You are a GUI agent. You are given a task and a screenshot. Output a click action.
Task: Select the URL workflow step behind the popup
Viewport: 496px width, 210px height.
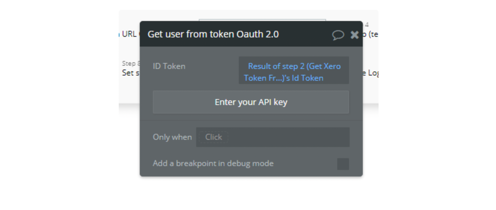(129, 34)
